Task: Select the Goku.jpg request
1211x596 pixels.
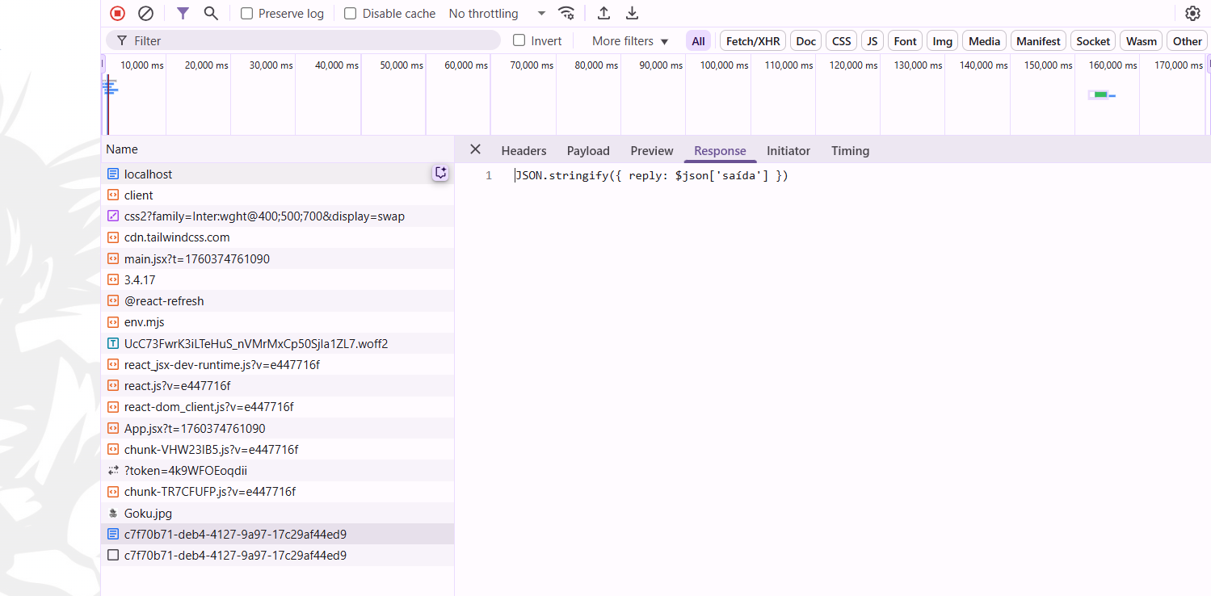Action: click(x=148, y=513)
